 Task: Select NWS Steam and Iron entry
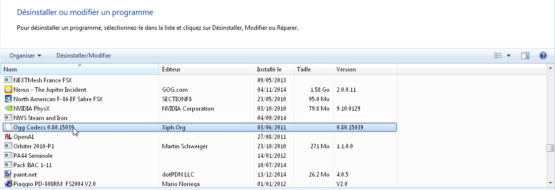pos(40,118)
